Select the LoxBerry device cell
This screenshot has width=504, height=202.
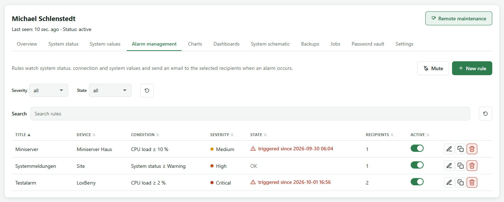click(86, 183)
